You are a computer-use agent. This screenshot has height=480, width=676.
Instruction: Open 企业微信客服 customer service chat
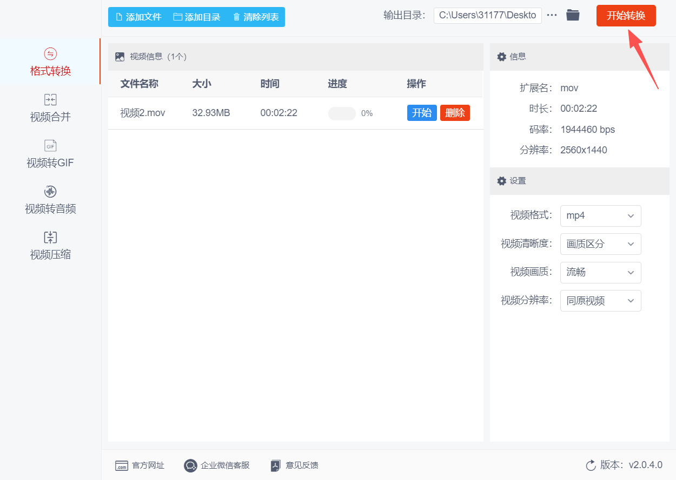tap(216, 465)
